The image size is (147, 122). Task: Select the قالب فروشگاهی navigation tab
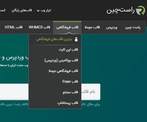(67, 27)
